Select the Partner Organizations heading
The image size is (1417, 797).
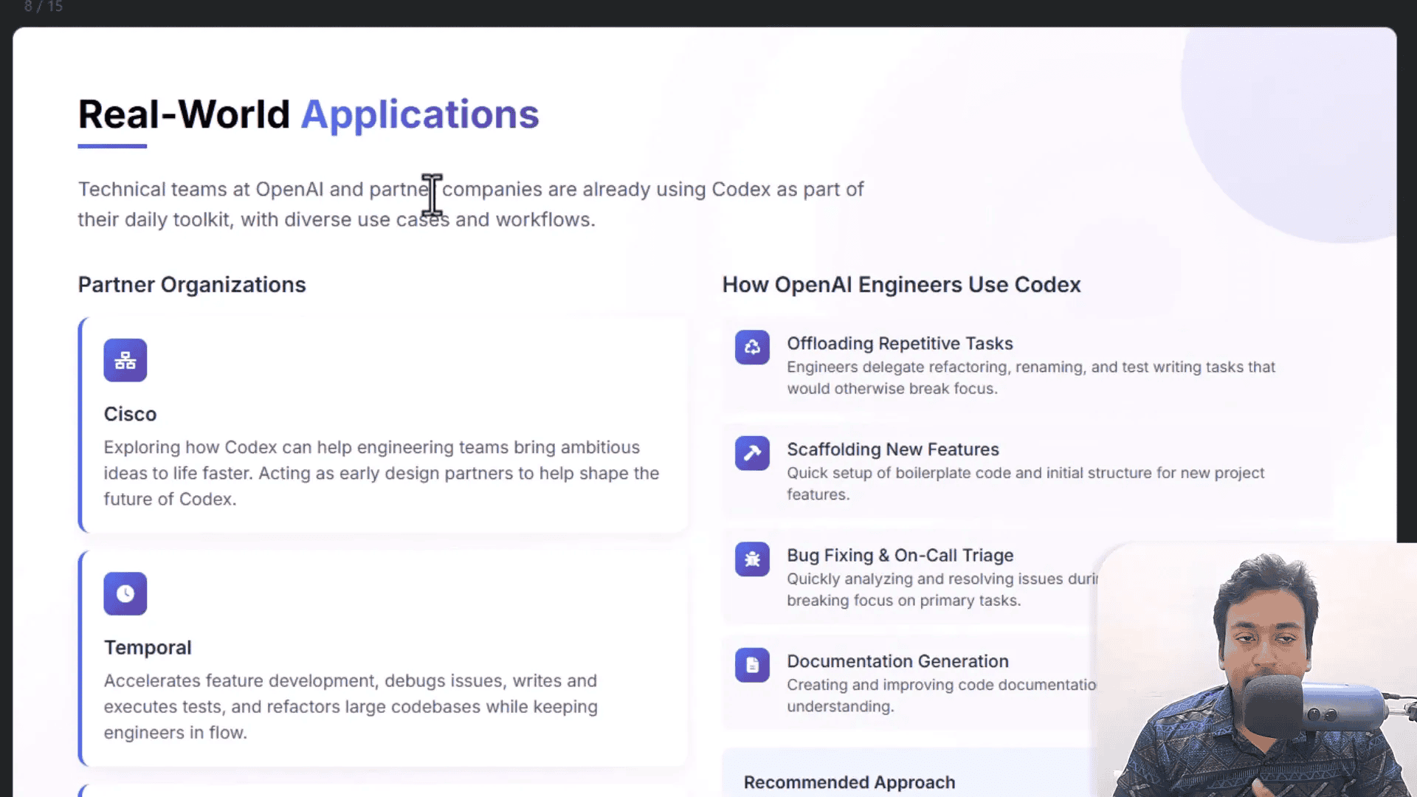click(x=192, y=285)
